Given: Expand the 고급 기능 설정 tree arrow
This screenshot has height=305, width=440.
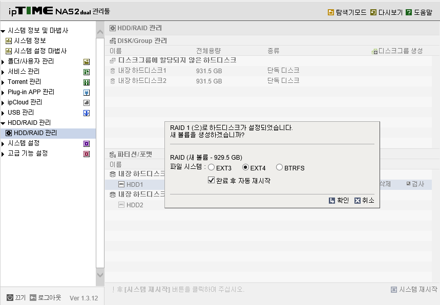Looking at the screenshot, I should 3,154.
